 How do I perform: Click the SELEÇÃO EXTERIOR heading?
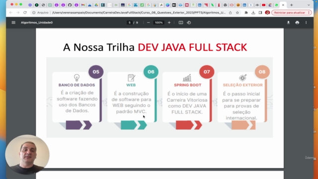pos(243,85)
